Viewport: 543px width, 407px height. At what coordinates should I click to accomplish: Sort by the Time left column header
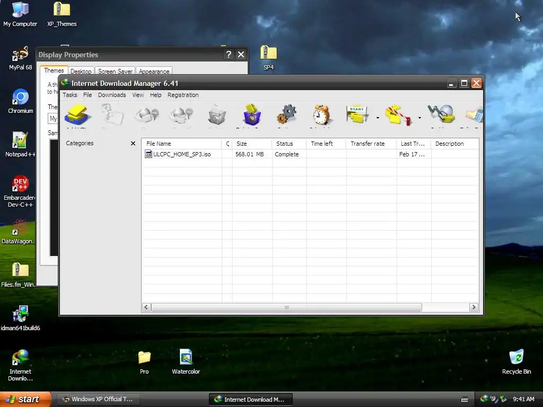(326, 144)
